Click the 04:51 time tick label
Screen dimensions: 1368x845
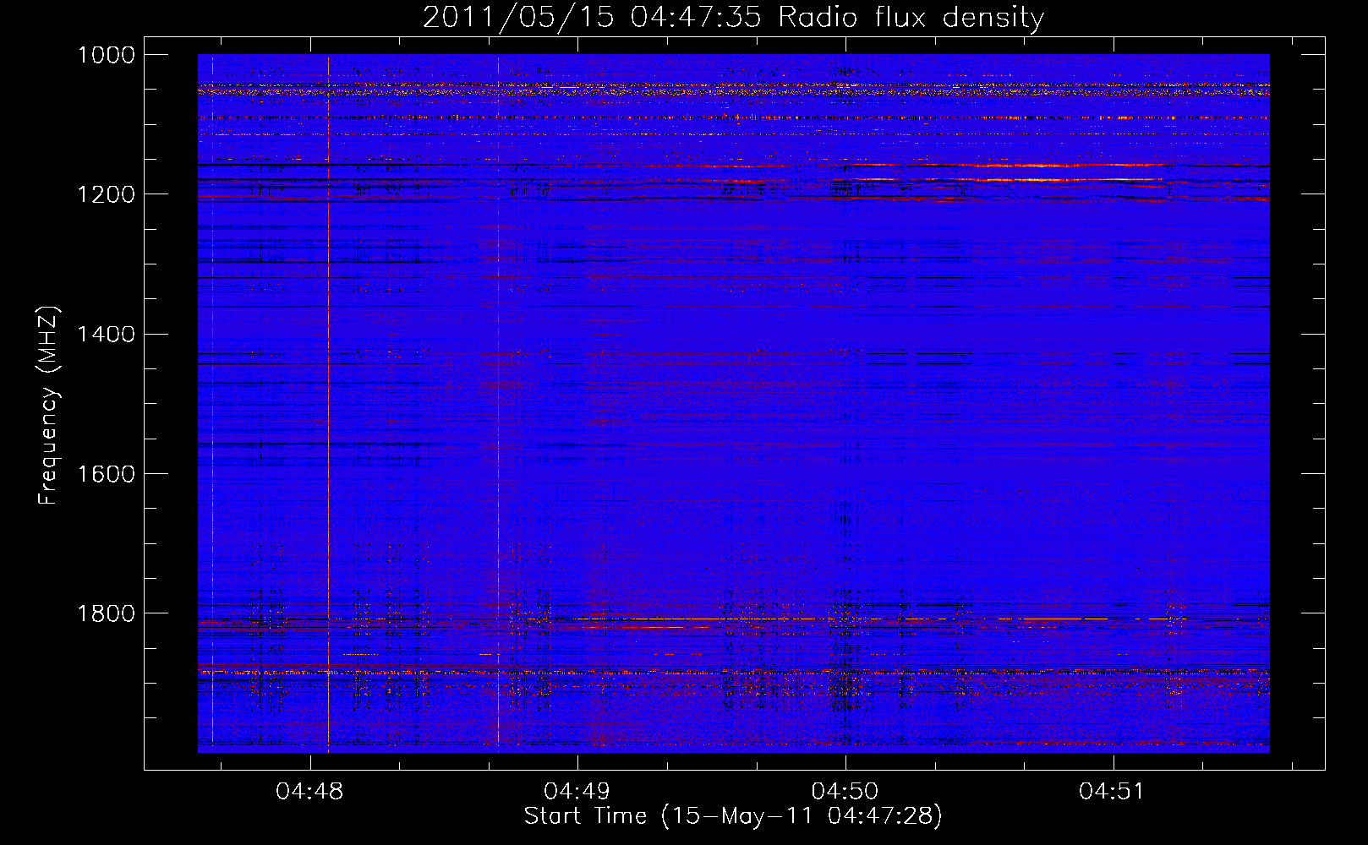click(1113, 792)
